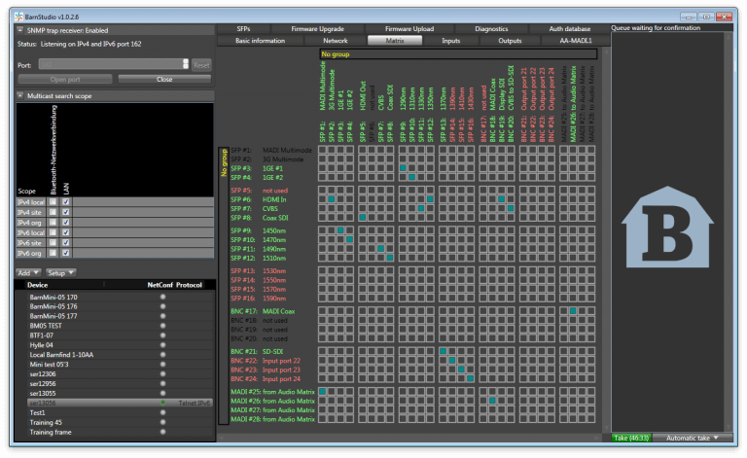The height and width of the screenshot is (458, 747).
Task: Click the NetConf status dot for BarnMini-05 170
Action: tap(162, 298)
